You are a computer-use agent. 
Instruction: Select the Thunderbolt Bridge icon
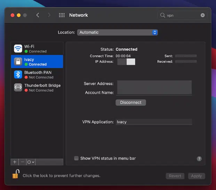(x=18, y=88)
